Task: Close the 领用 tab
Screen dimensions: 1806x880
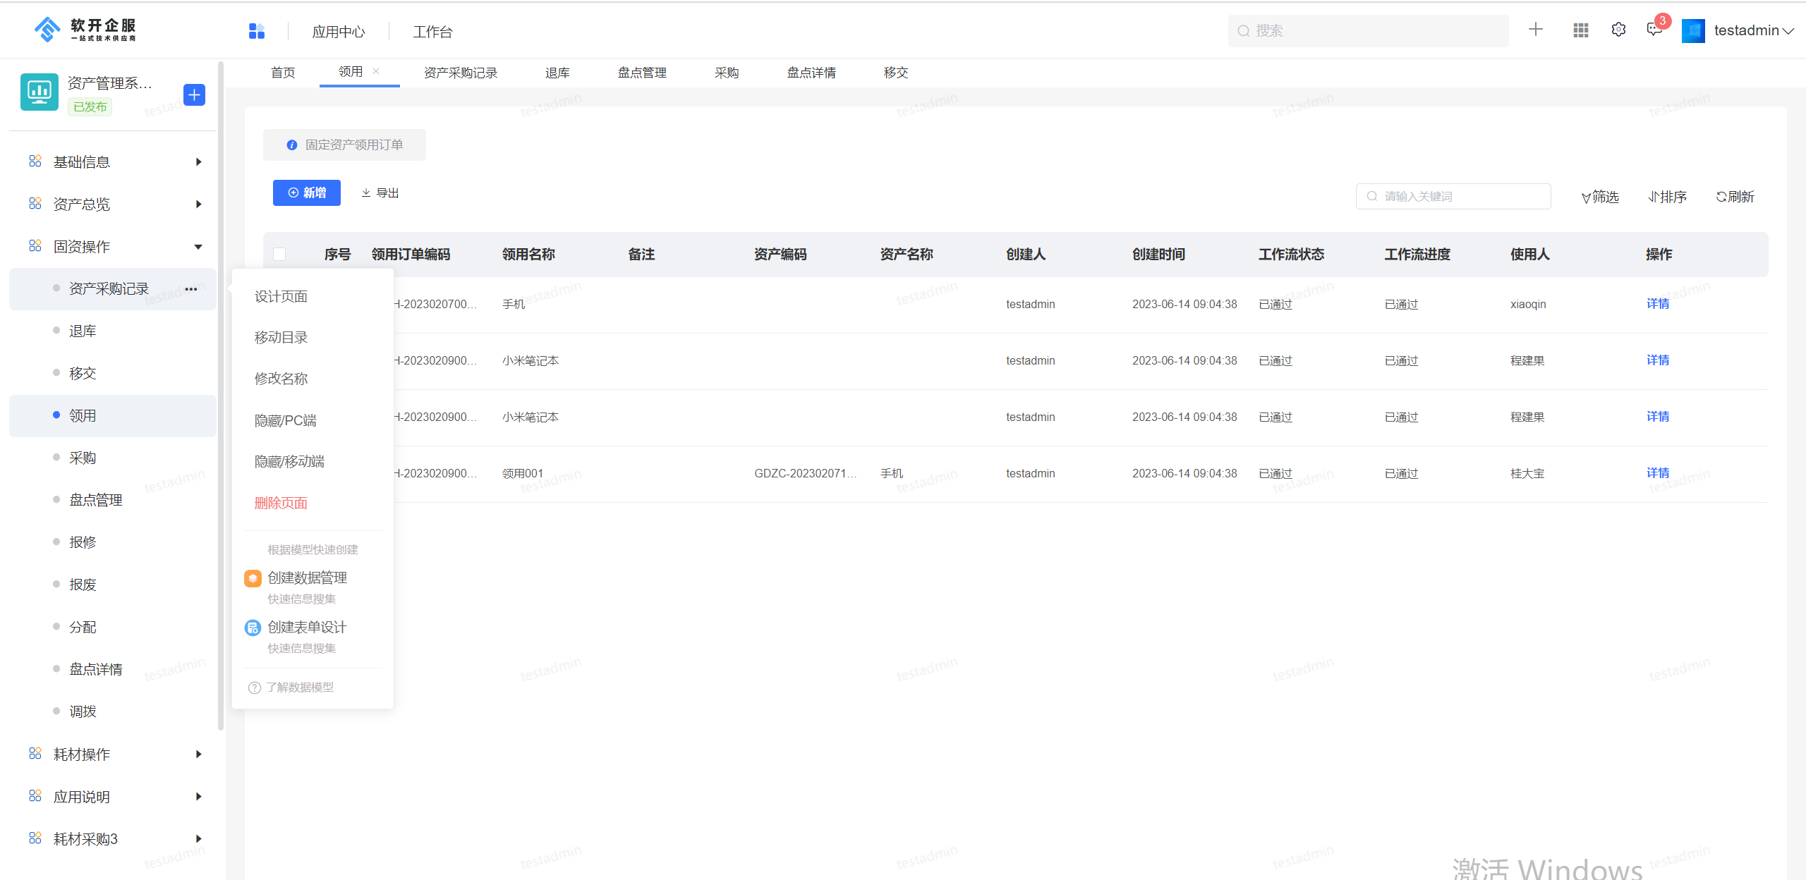Action: pos(376,71)
